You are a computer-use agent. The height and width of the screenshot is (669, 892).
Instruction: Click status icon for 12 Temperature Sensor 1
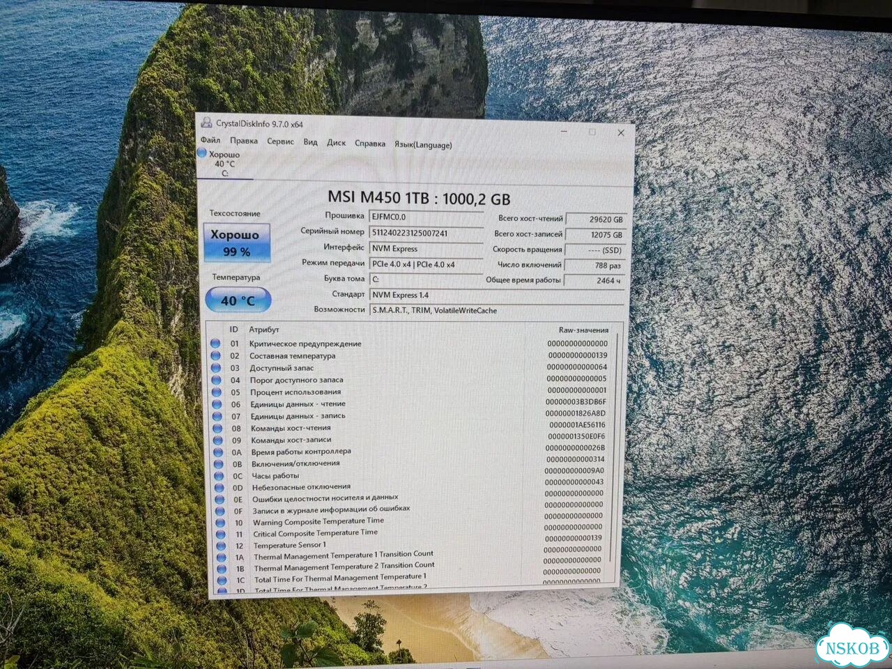(x=220, y=546)
